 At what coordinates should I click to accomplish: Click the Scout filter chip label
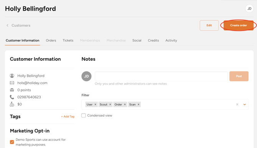[104, 104]
